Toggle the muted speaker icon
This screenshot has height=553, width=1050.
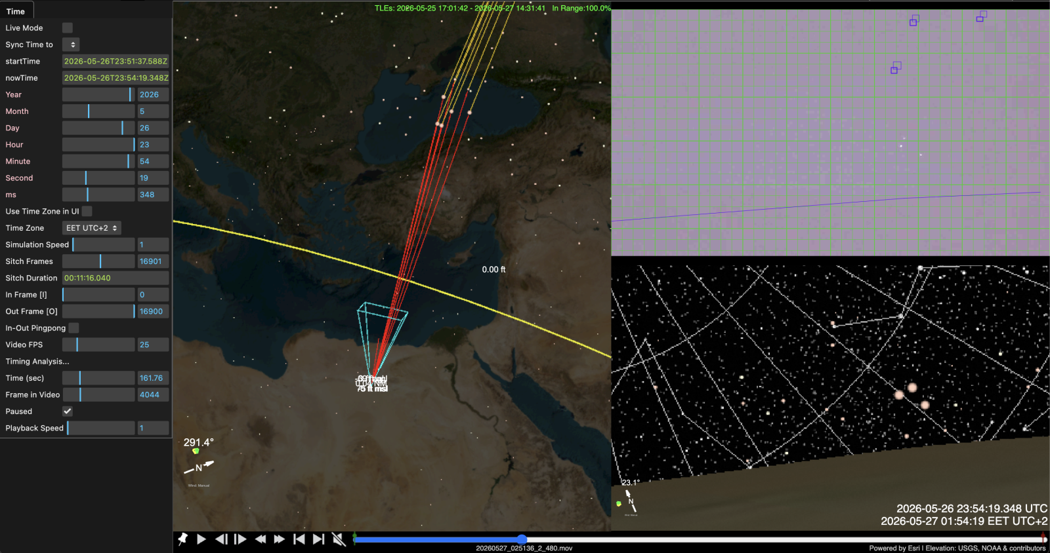[338, 539]
